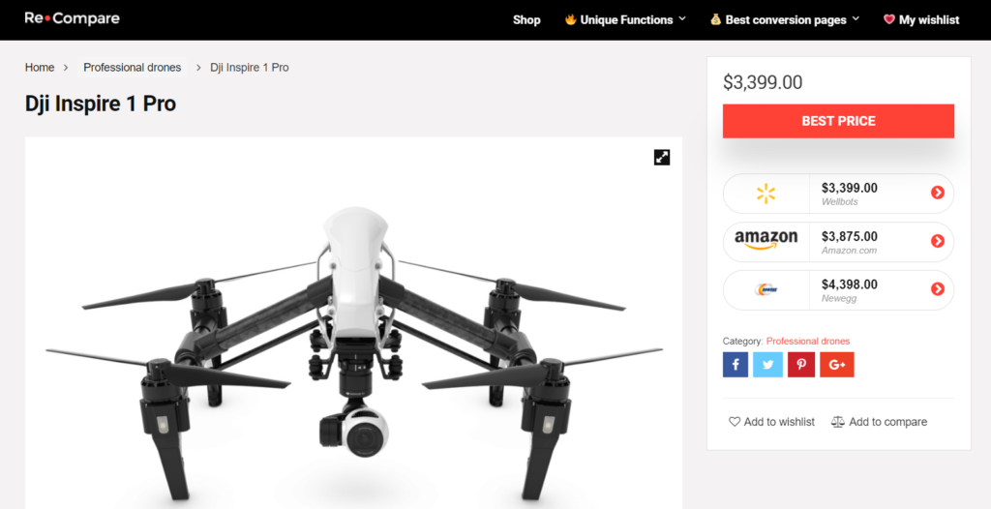Open the Unique Functions menu

625,20
